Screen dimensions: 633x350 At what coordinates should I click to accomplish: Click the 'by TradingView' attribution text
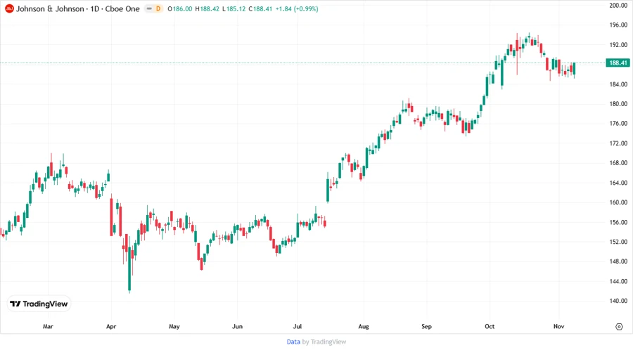(324, 342)
